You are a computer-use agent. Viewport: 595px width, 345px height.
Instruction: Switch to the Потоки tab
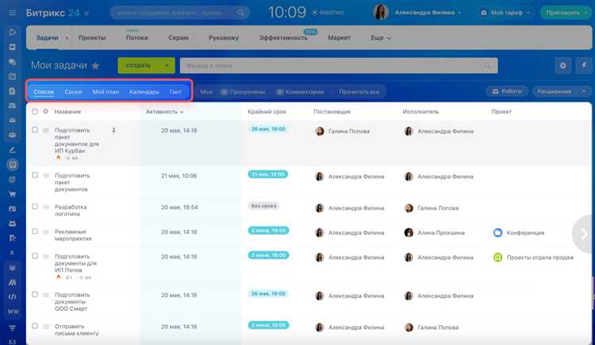tap(137, 38)
